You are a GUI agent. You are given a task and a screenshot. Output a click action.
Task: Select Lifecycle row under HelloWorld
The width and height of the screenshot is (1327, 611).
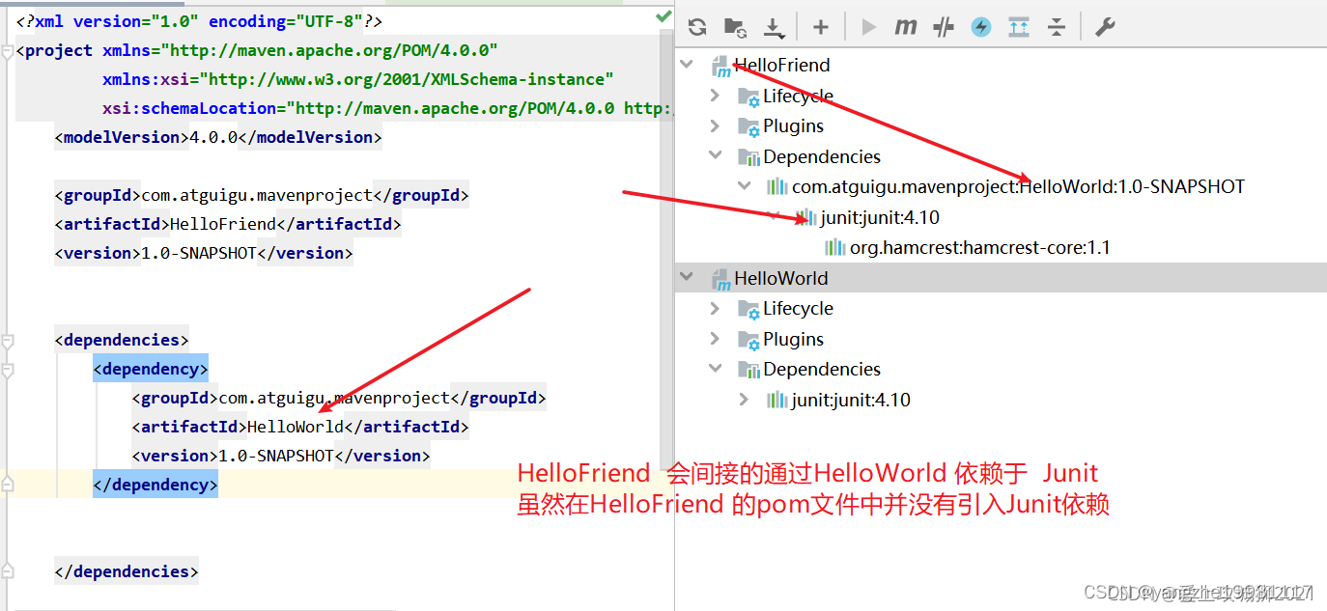coord(1001,309)
